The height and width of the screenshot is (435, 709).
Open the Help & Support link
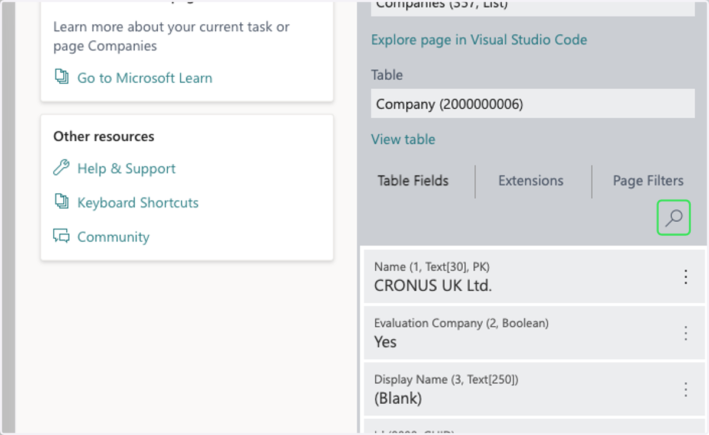point(126,168)
